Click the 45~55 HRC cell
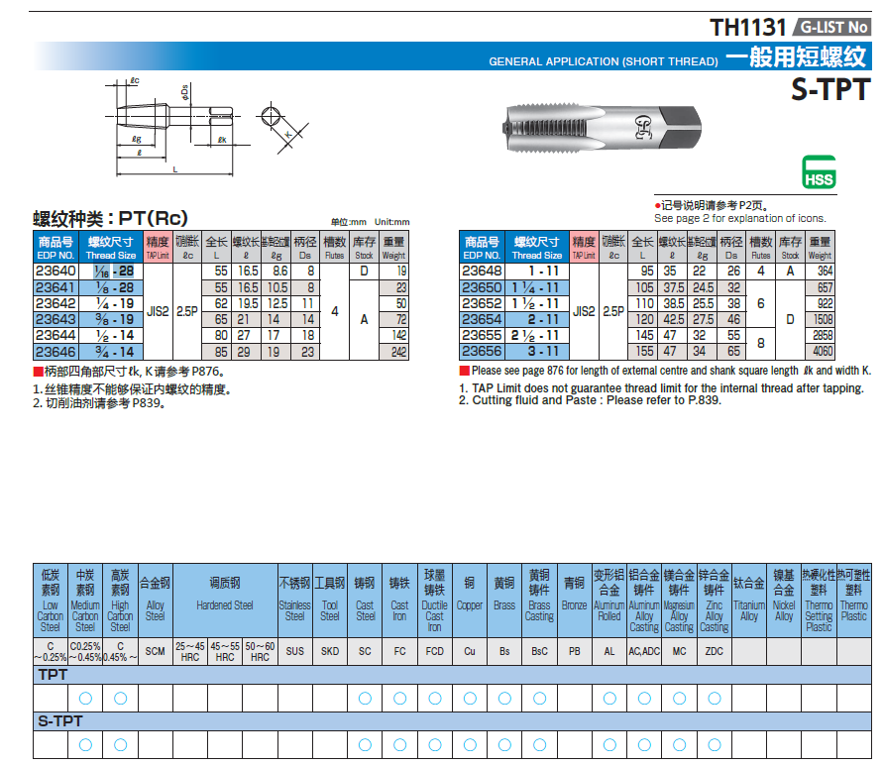The width and height of the screenshot is (884, 766). point(225,652)
